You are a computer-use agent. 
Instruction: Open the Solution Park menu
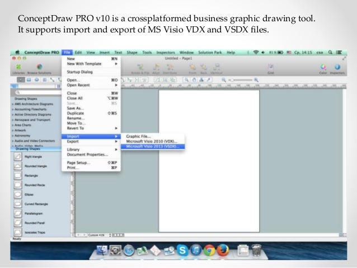(x=210, y=53)
